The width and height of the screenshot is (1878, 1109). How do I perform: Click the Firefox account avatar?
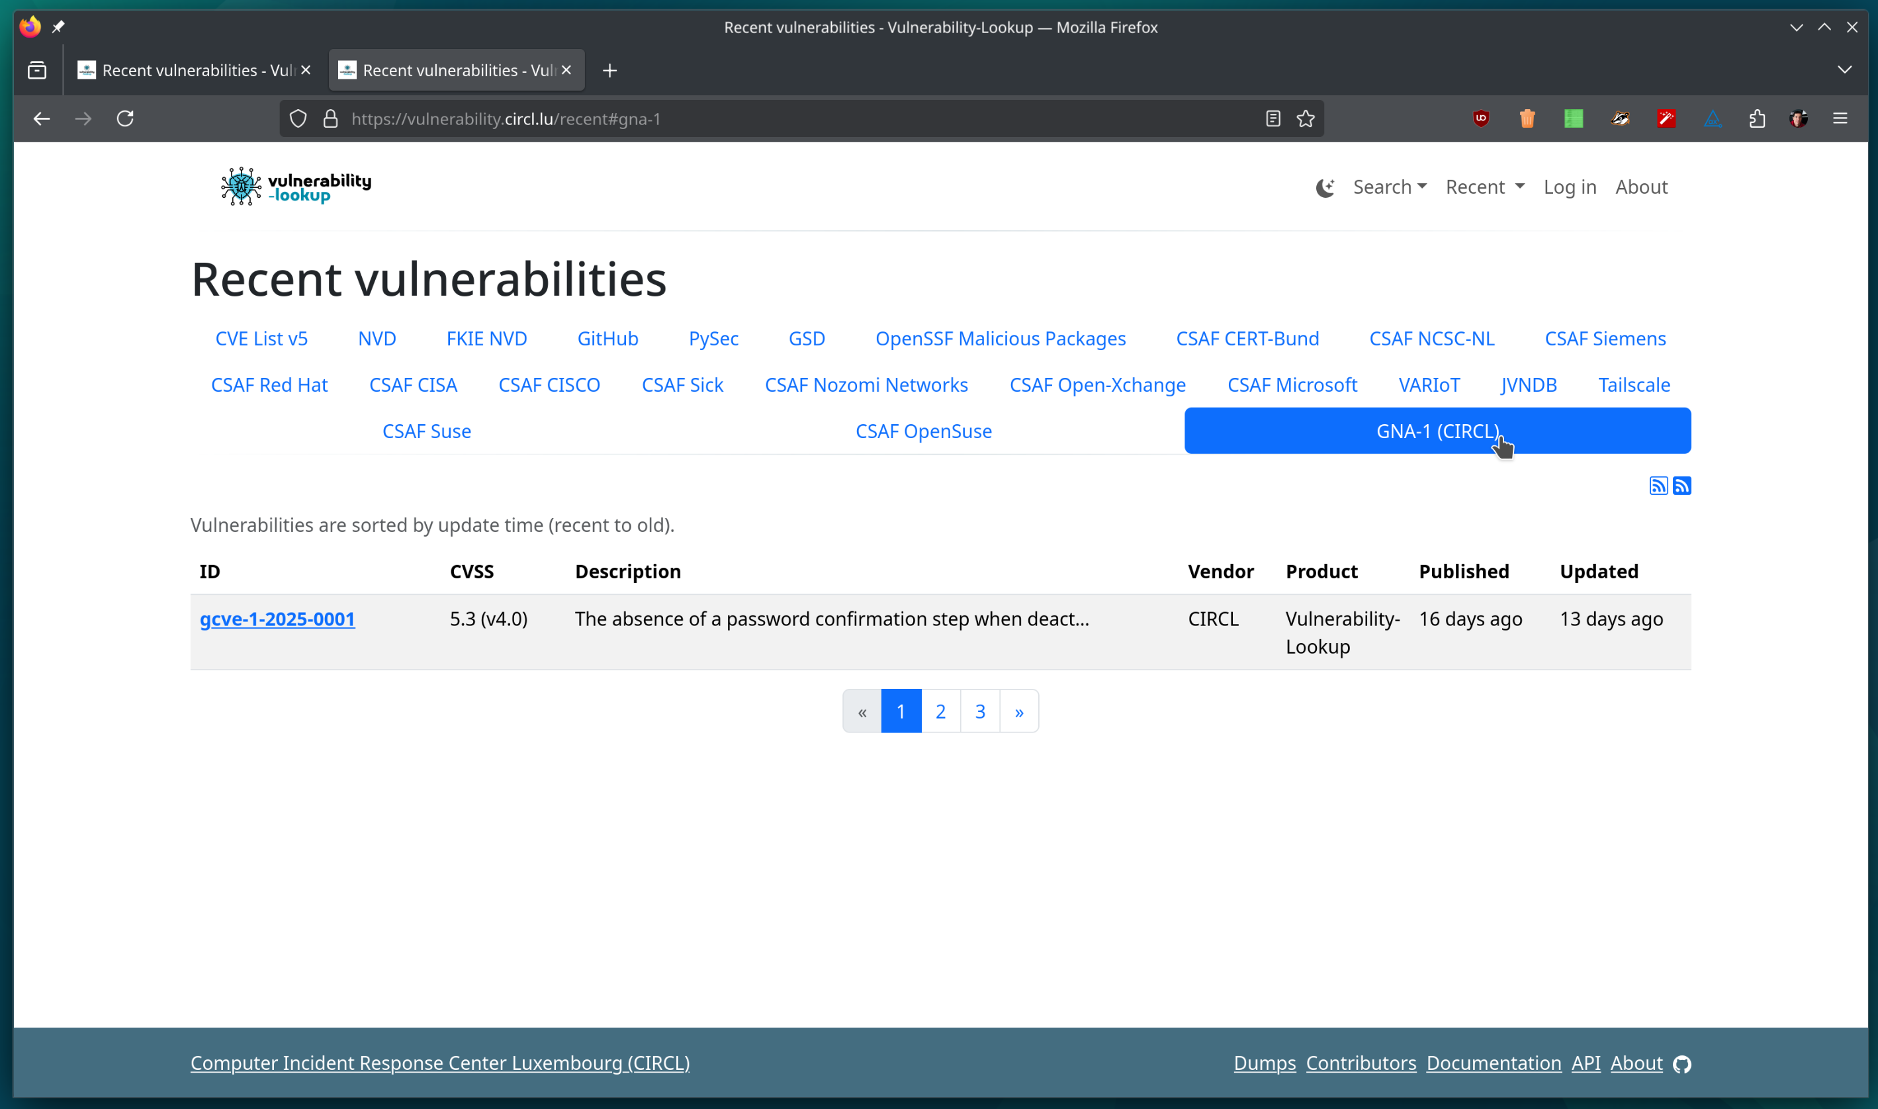[1799, 118]
